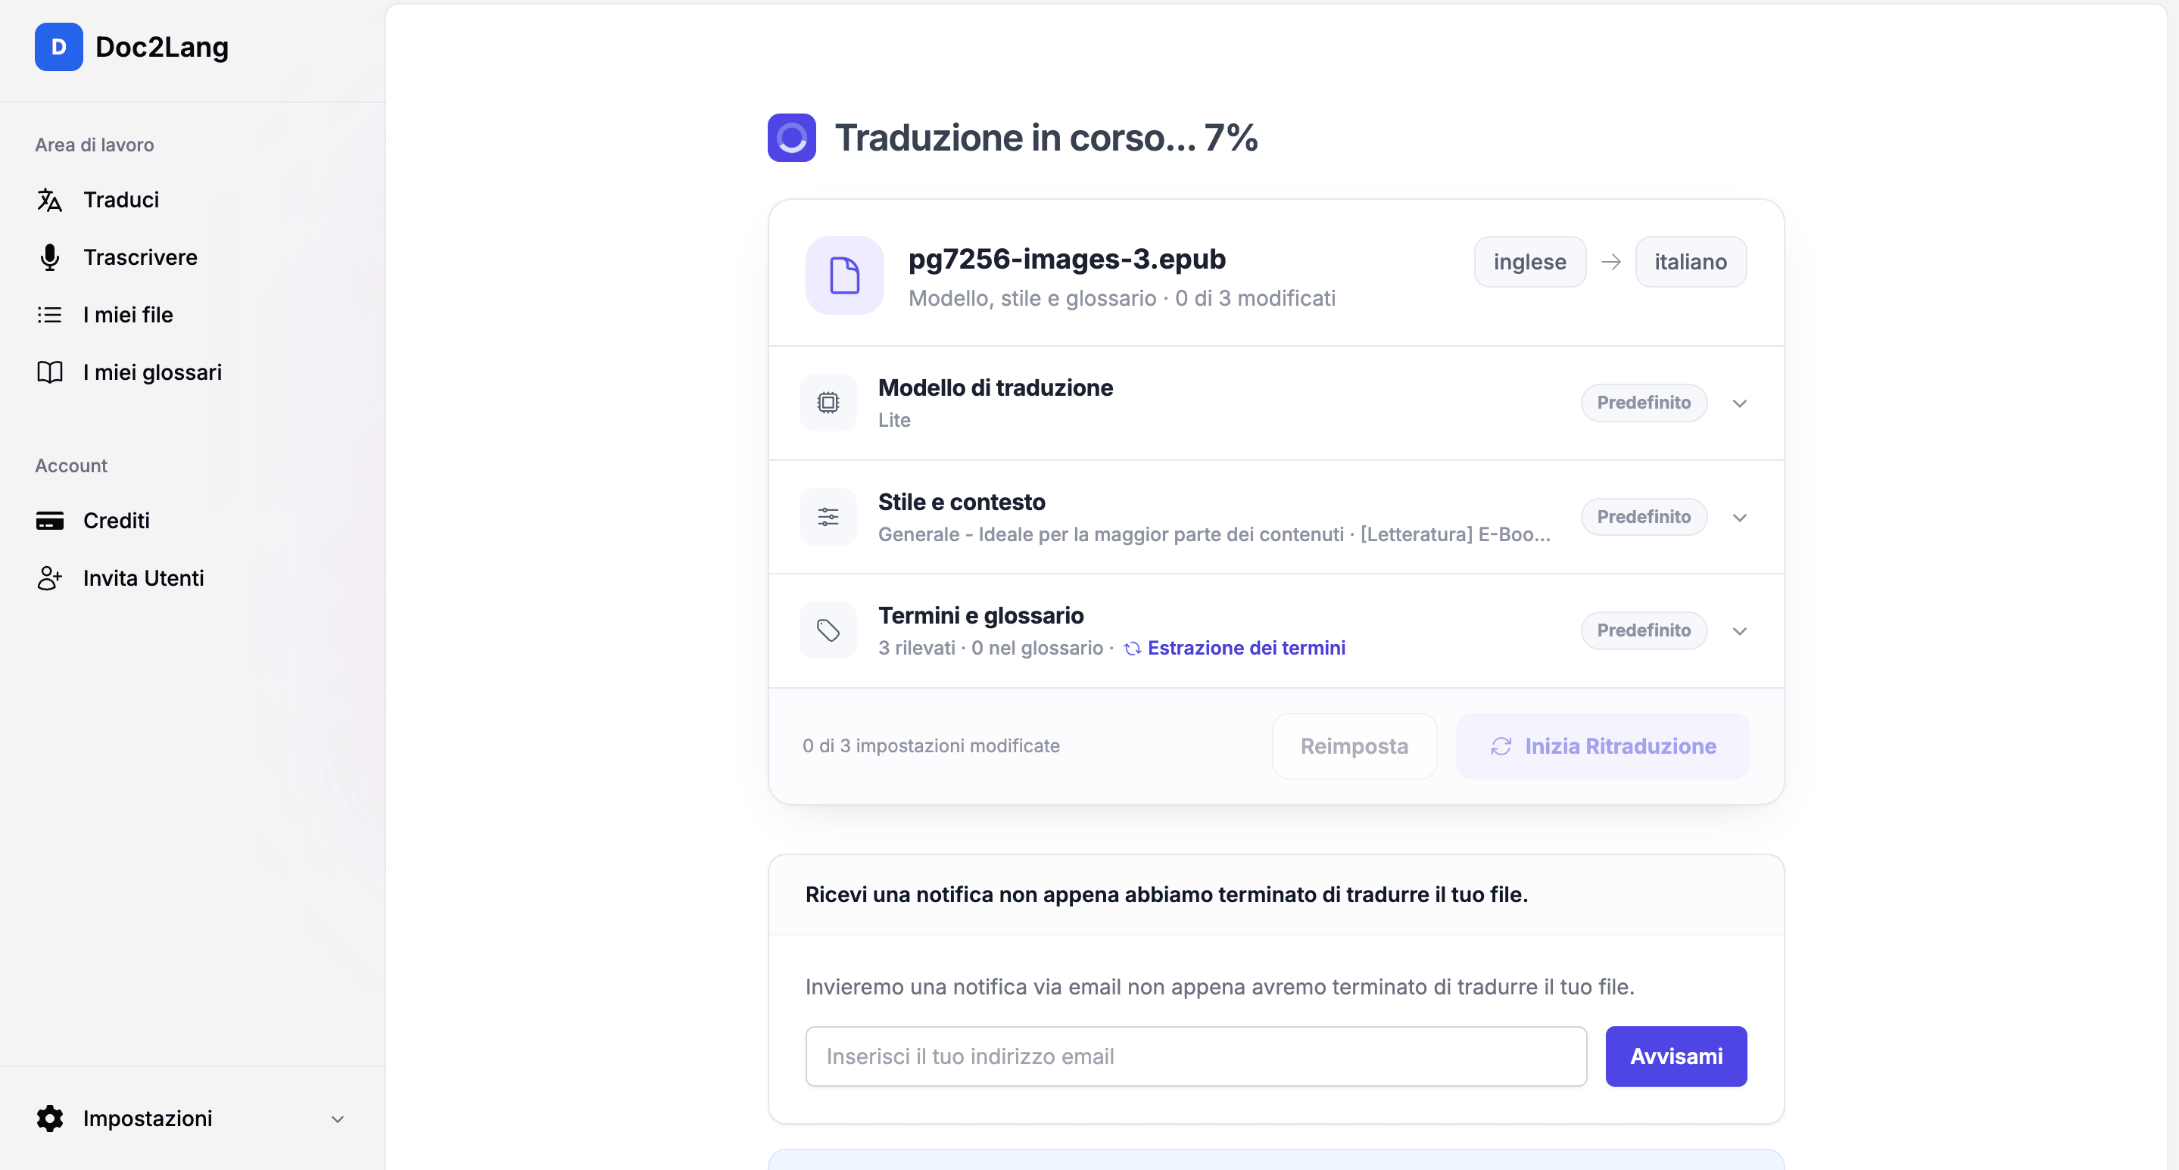This screenshot has width=2179, height=1170.
Task: Click the email address input field
Action: (1195, 1056)
